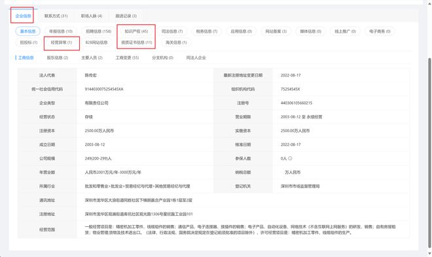Click the 注册资本 value 2500.00万人民币
432x257 pixels.
tap(99, 131)
